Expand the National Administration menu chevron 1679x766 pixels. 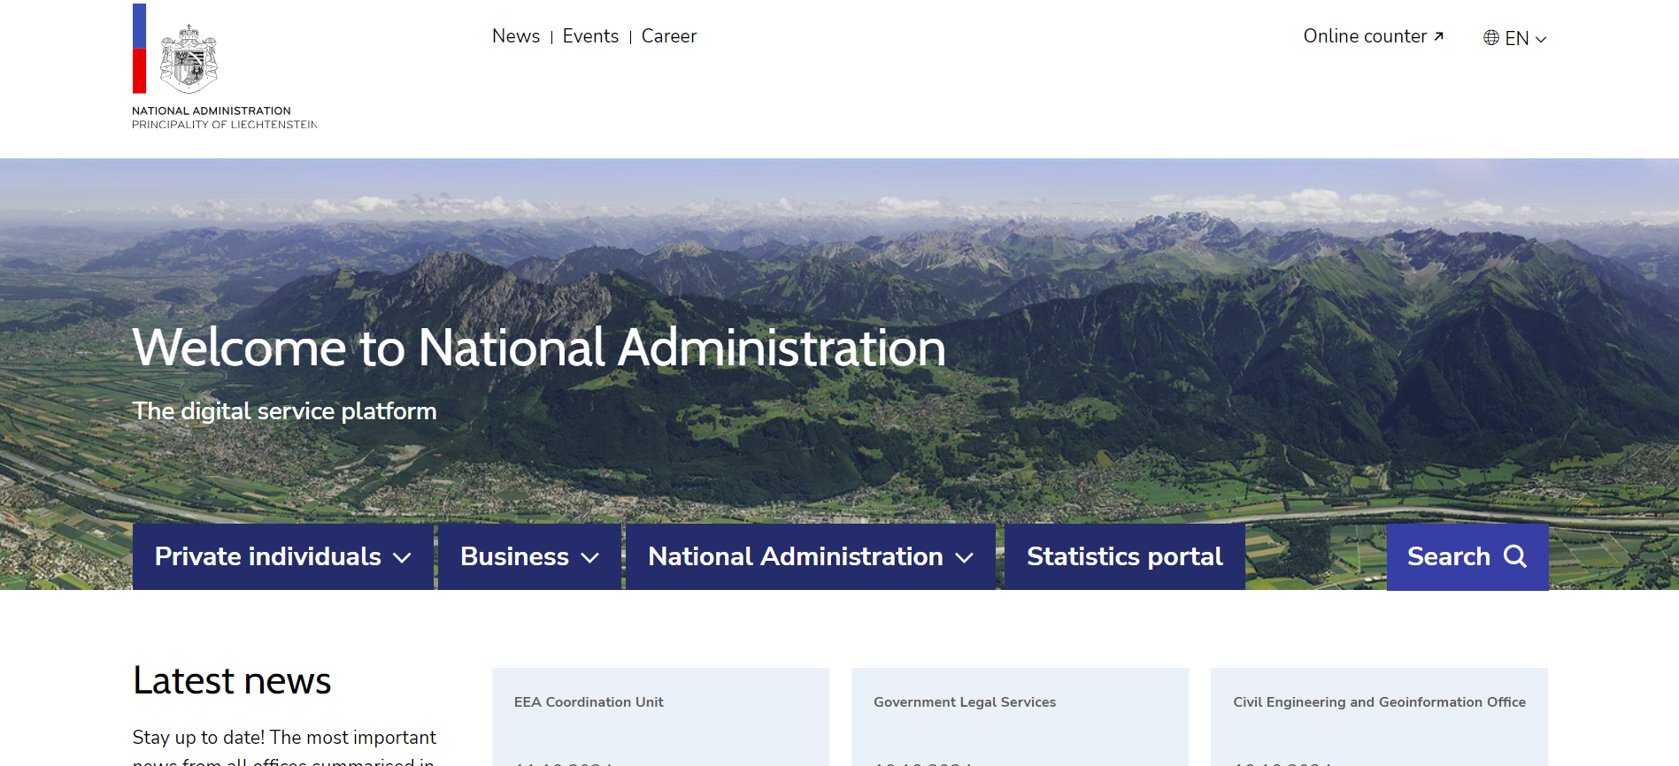point(964,557)
